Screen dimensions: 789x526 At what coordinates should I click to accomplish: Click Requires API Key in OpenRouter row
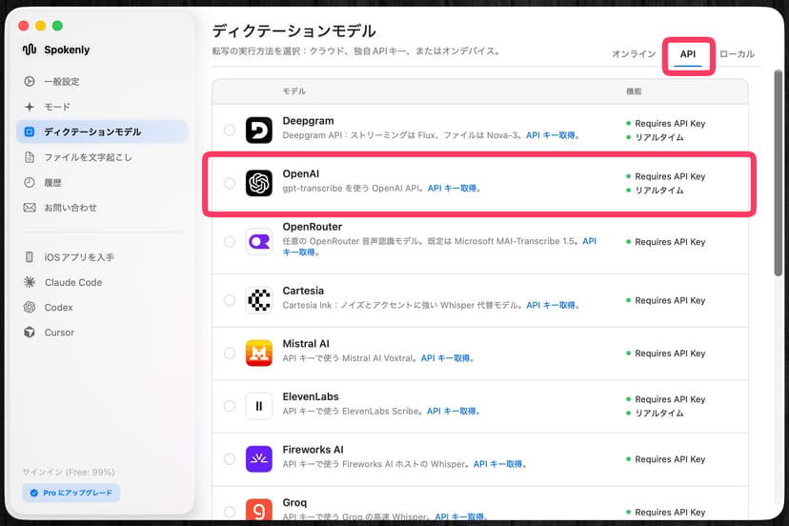670,242
